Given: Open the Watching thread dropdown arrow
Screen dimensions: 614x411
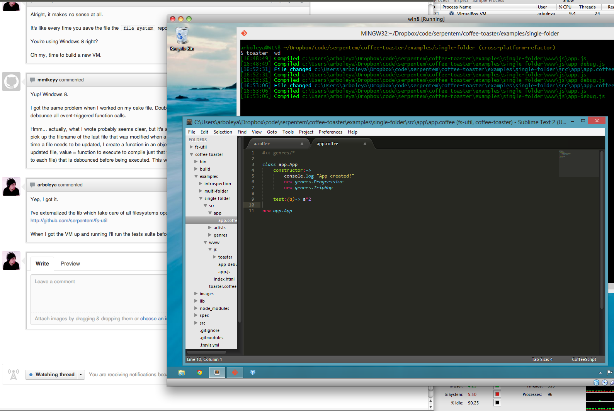Looking at the screenshot, I should pos(81,374).
